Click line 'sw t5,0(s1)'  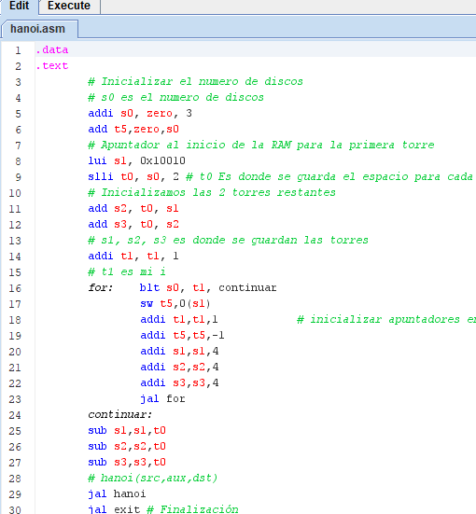coord(175,303)
